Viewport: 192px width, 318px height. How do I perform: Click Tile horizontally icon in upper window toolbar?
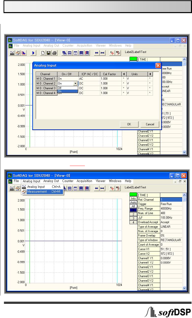[x=70, y=53]
